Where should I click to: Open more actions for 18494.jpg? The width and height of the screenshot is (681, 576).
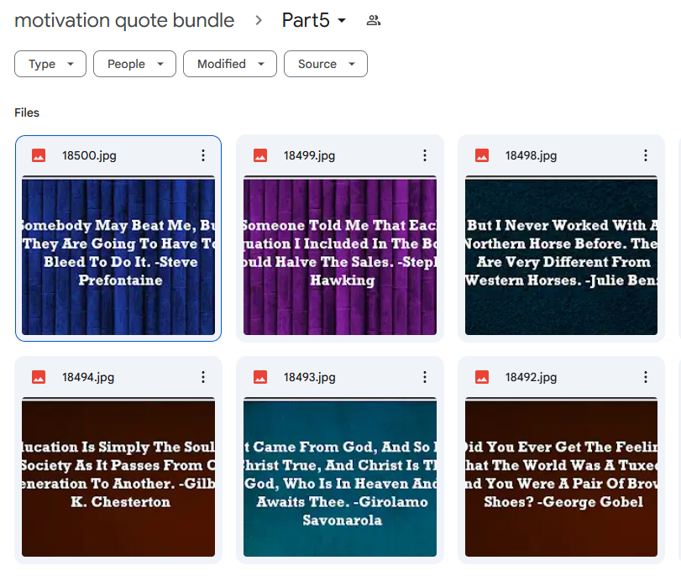(x=203, y=377)
